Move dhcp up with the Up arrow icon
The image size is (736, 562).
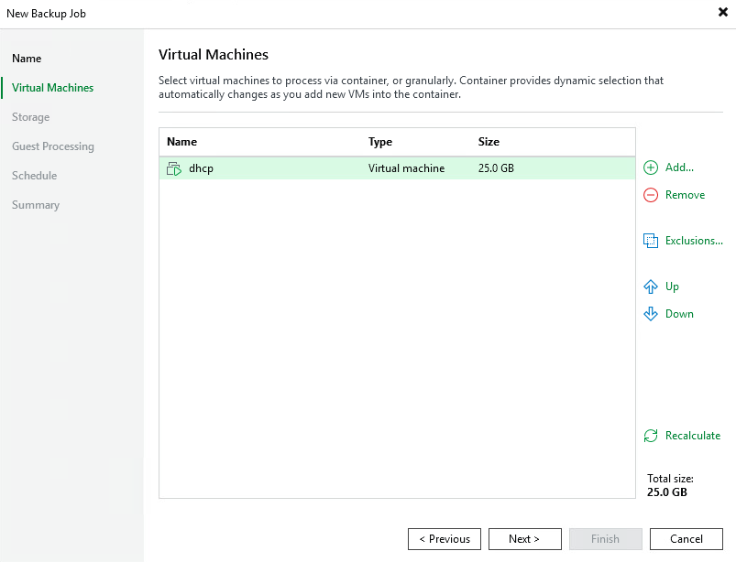649,286
